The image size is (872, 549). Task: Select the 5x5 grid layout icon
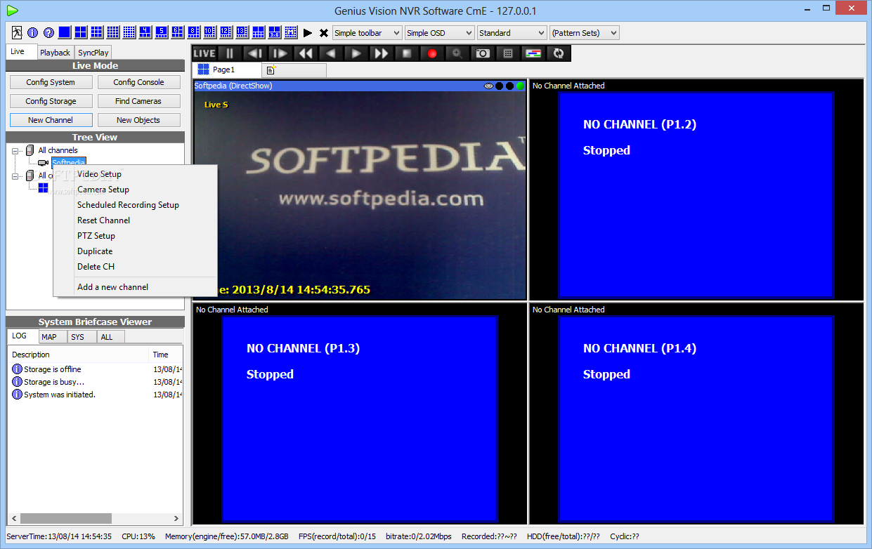[129, 32]
